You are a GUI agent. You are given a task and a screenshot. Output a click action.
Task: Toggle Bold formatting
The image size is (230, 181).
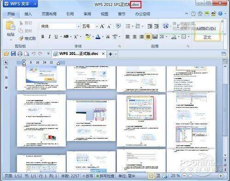43,37
